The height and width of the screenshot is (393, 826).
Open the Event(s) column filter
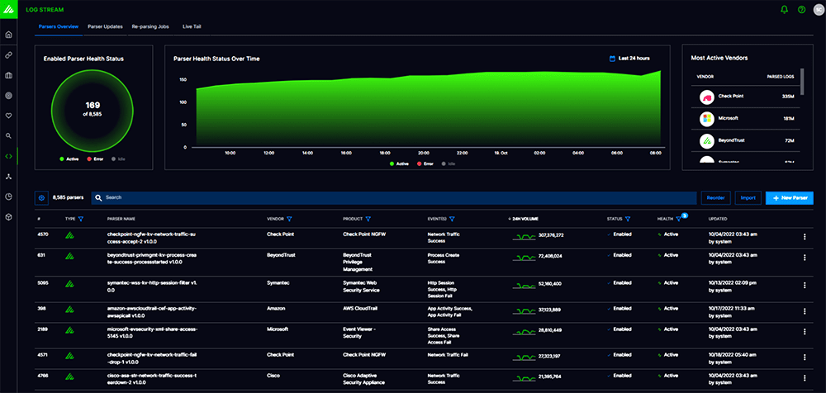click(x=452, y=219)
